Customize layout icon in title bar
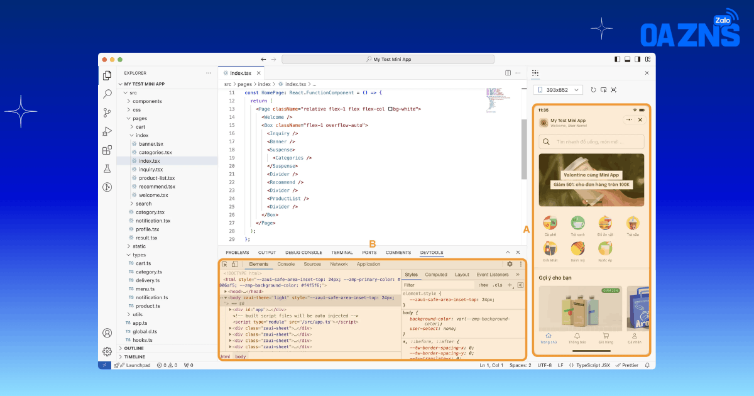This screenshot has width=754, height=396. (x=648, y=59)
